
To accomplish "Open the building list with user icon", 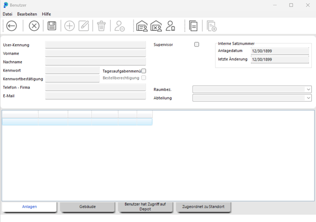I will pyautogui.click(x=142, y=26).
